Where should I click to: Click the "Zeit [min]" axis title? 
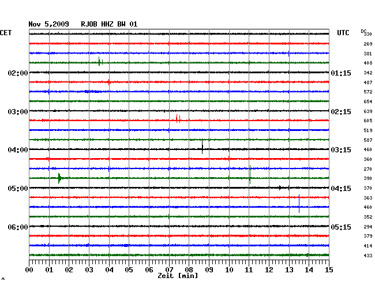[x=178, y=276]
